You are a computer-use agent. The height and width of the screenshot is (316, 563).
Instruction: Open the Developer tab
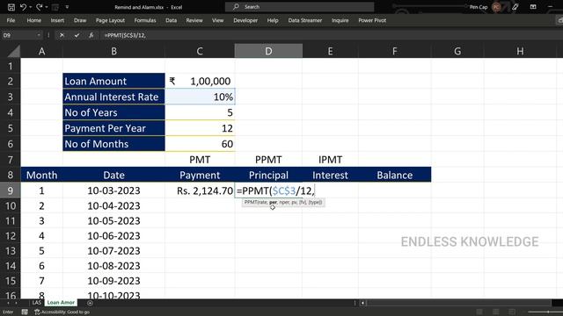coord(245,20)
